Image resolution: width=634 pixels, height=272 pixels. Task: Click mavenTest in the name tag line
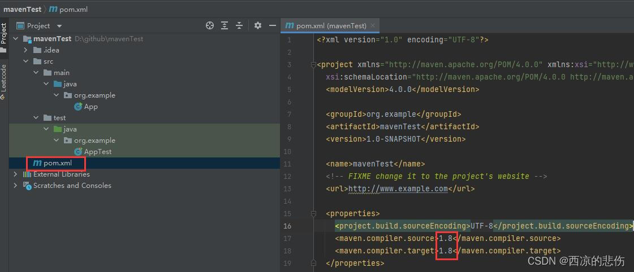pos(373,164)
